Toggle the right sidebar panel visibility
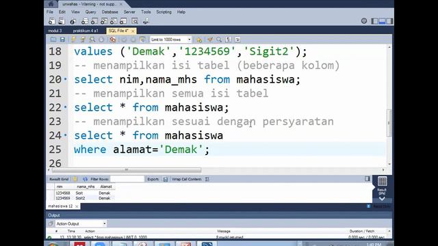 389,21
